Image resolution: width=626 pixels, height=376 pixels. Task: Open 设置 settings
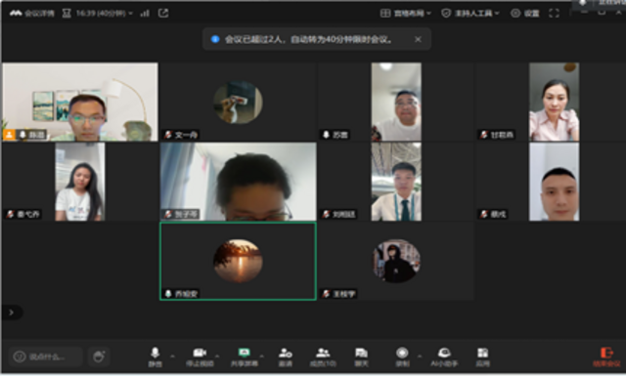click(x=525, y=13)
